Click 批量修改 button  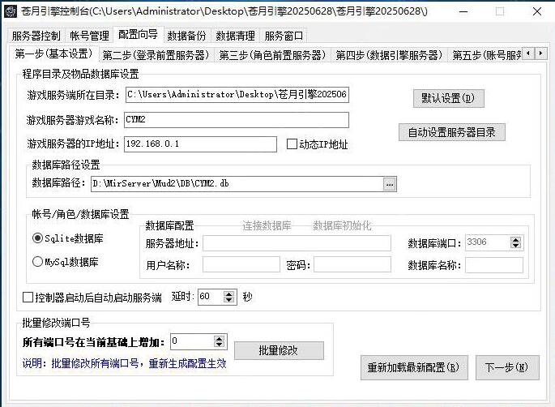pyautogui.click(x=279, y=350)
